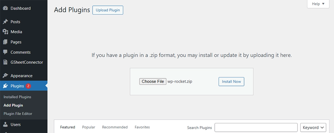Click the Dashboard gauge icon
Viewport: 334px width, 133px height.
click(x=5, y=8)
